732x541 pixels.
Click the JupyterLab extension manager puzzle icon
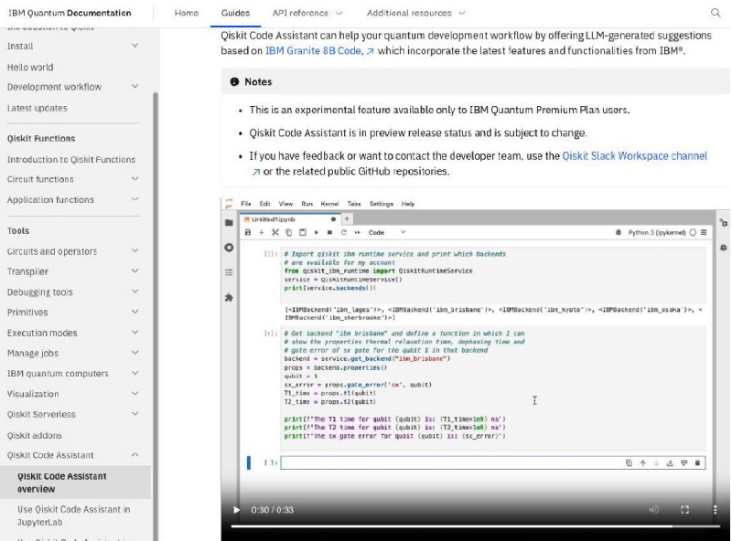pos(229,297)
